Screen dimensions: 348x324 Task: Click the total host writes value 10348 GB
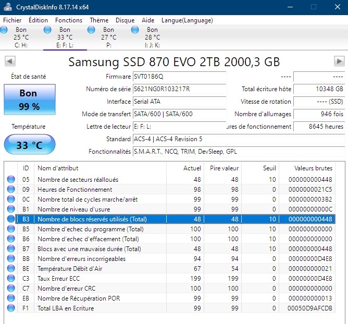click(319, 89)
